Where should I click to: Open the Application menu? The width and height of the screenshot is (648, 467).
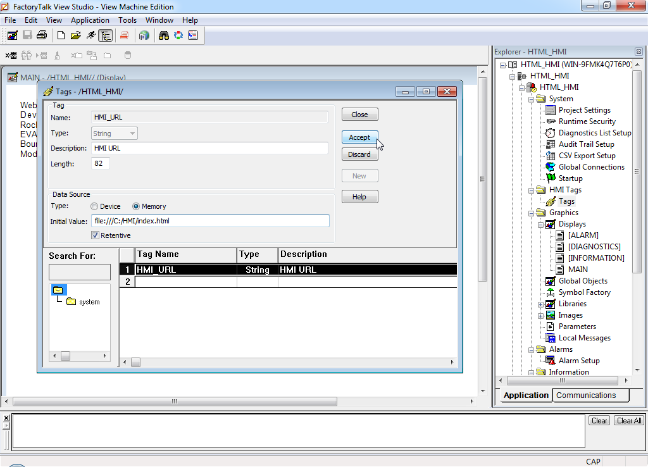[x=90, y=20]
